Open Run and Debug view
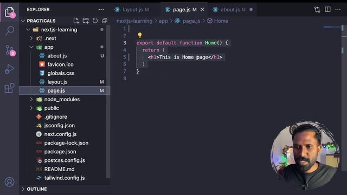347x195 pixels. click(x=9, y=69)
